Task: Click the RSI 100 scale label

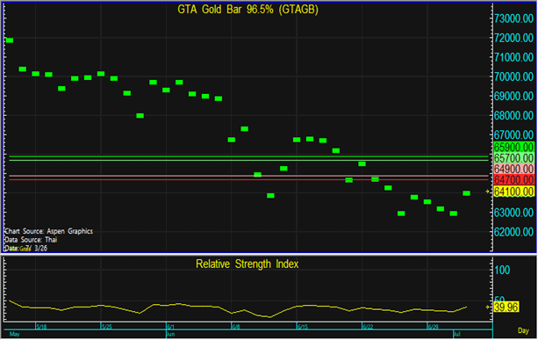Action: (502, 270)
